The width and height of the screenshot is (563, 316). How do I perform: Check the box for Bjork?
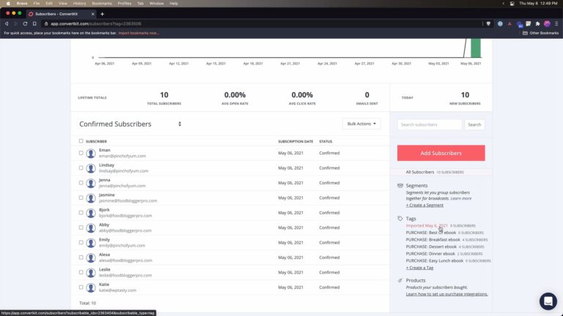(81, 213)
